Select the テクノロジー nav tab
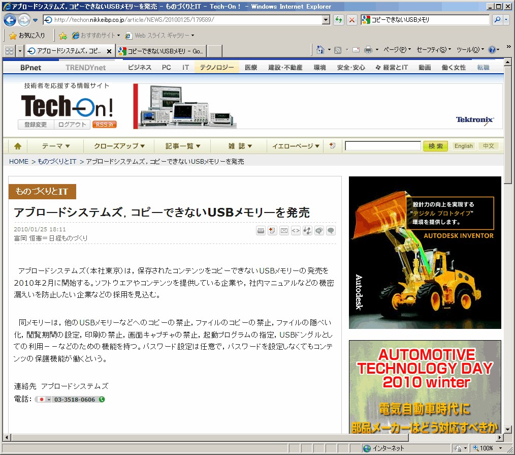515x455 pixels. pos(217,68)
